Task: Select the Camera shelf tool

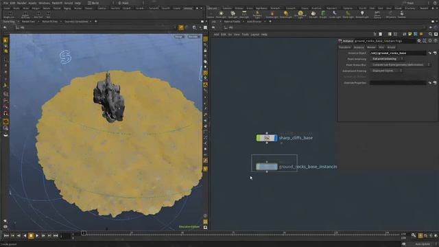Action: click(x=210, y=14)
